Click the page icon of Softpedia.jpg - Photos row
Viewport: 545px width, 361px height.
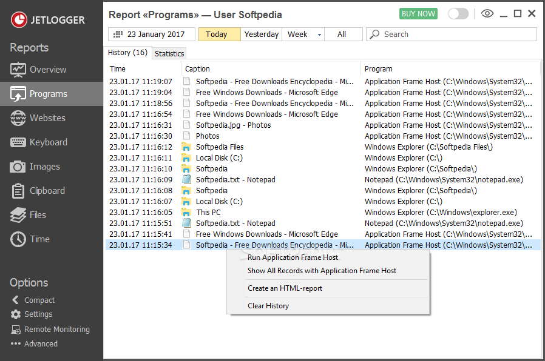pyautogui.click(x=187, y=125)
